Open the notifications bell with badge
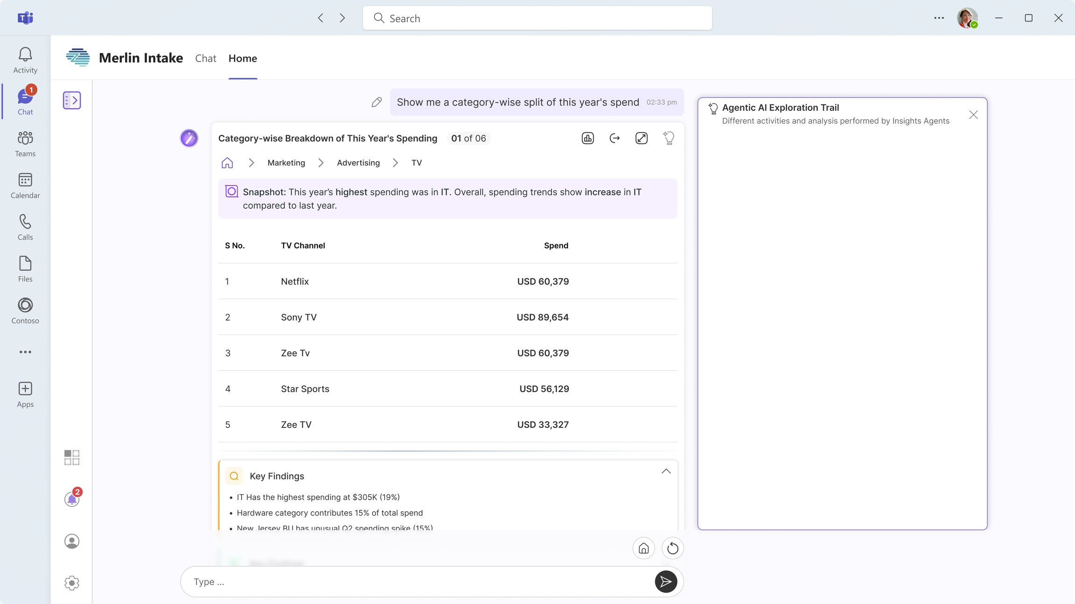 (72, 499)
